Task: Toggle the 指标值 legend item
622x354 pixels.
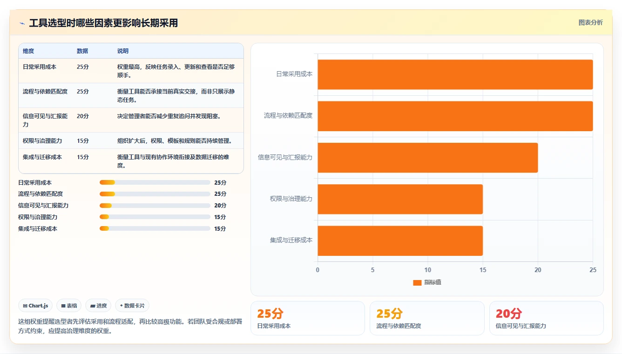Action: coord(427,282)
